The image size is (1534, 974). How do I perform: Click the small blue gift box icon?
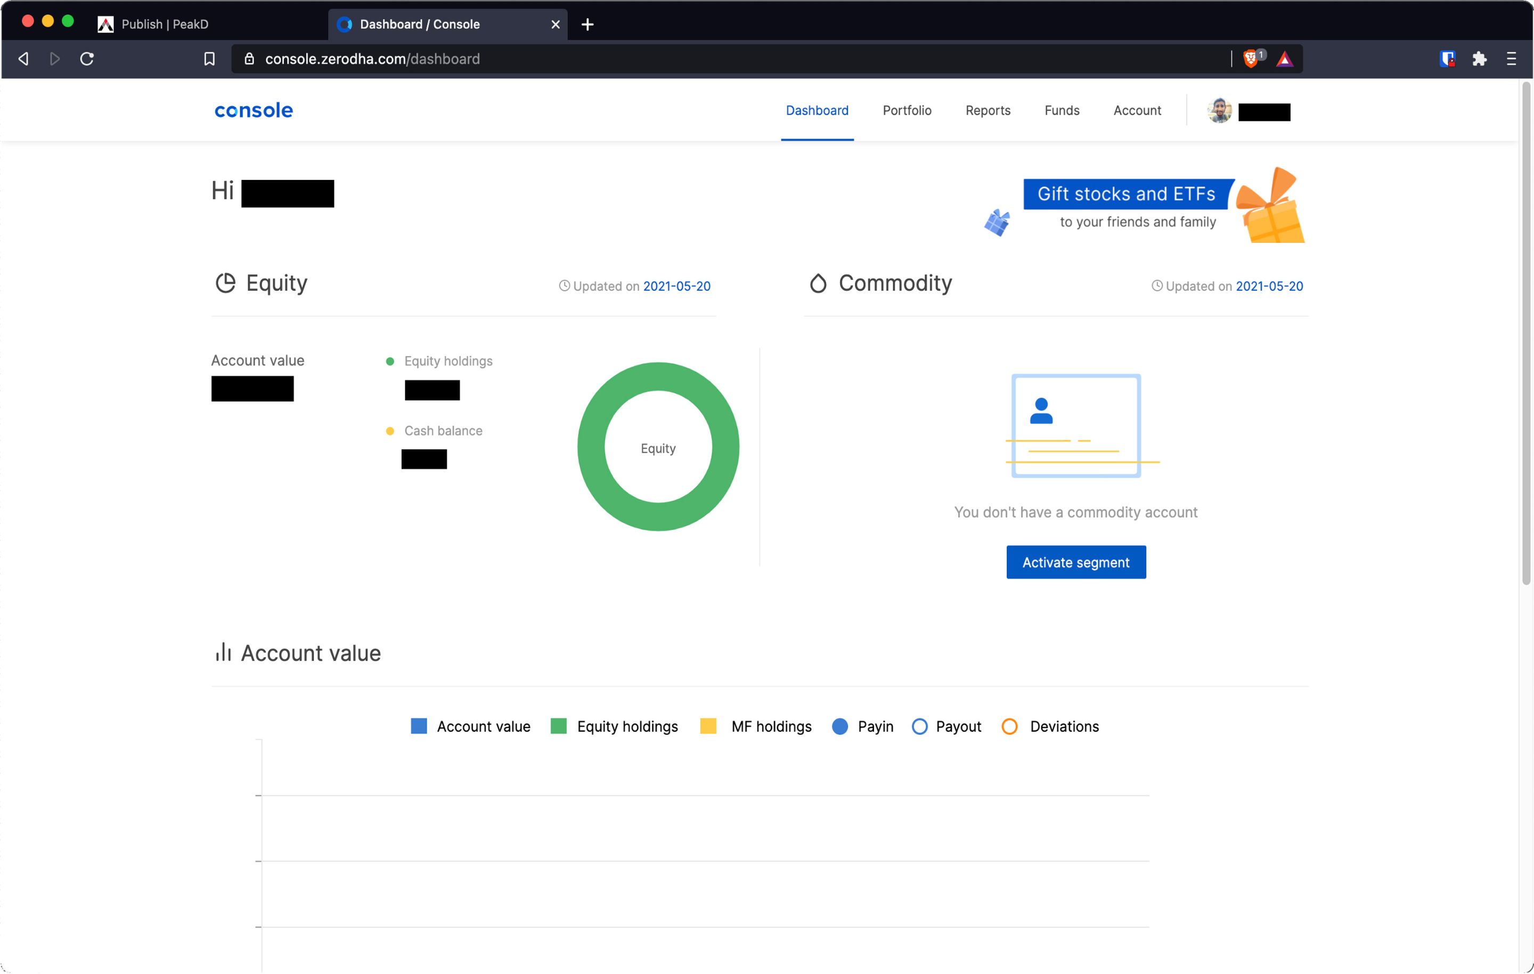[997, 222]
